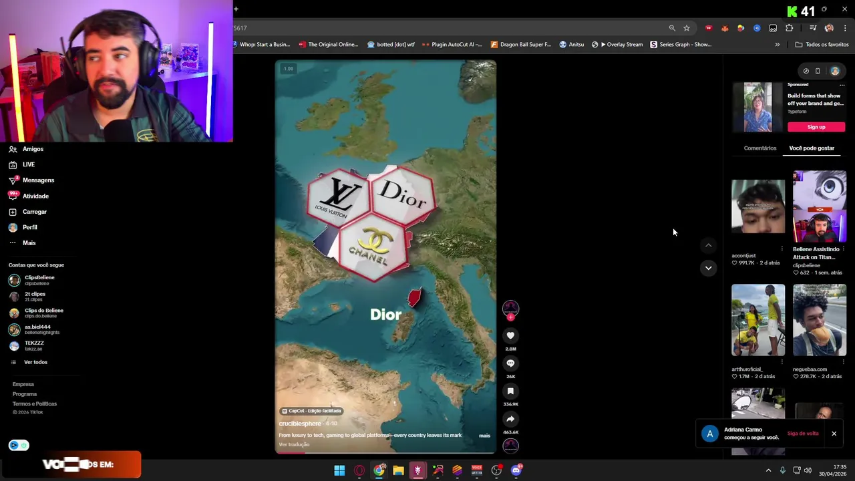Open the Bellene Assistindo Attack on Titan video
The width and height of the screenshot is (855, 481).
click(x=820, y=207)
